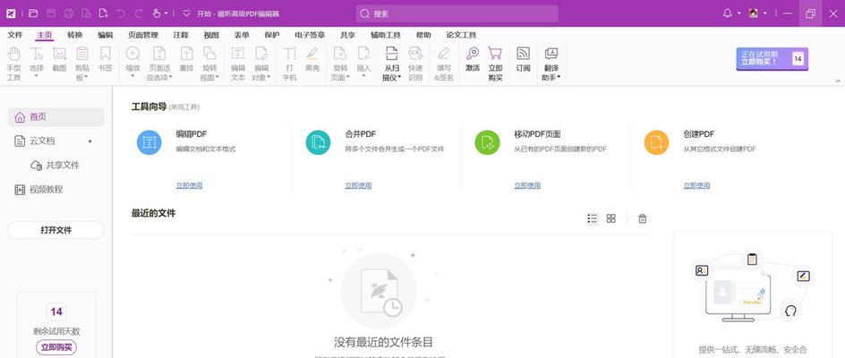Open the 订阅 subscribe icon
The image size is (845, 358).
tap(524, 54)
